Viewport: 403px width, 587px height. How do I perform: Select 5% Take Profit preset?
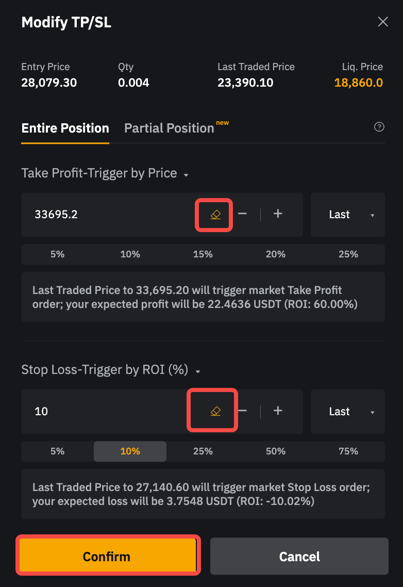pos(57,254)
